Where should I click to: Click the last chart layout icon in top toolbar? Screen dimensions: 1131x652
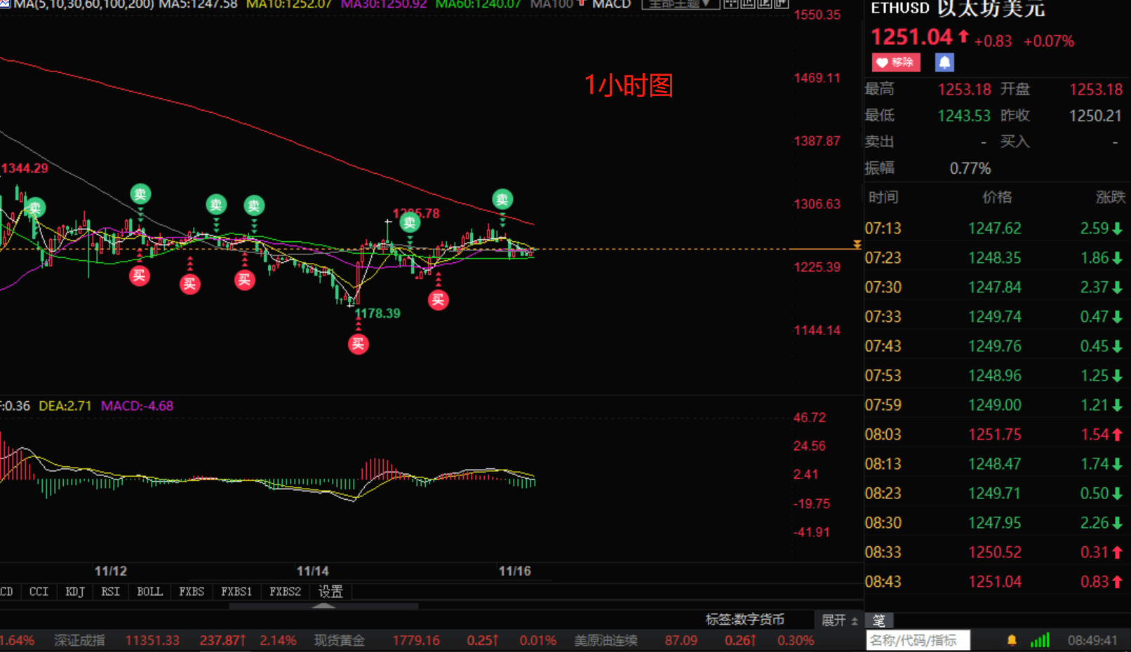coord(781,4)
